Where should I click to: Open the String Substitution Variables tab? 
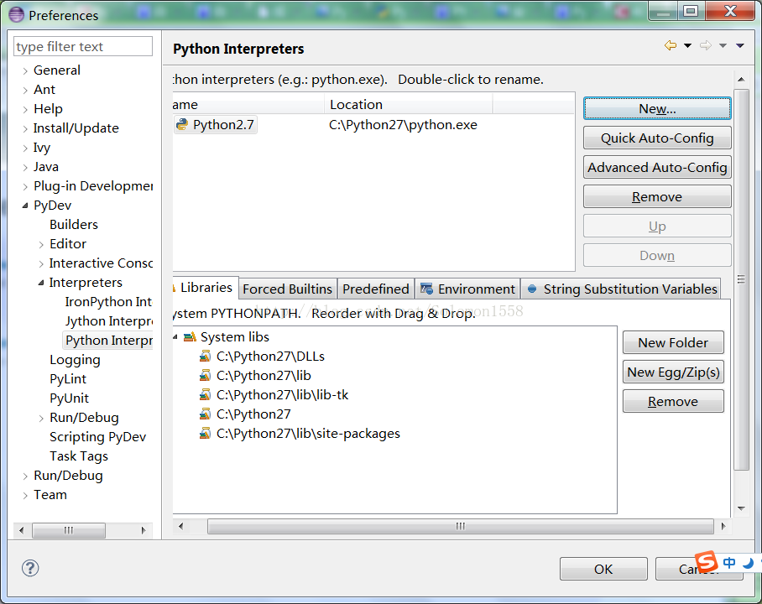point(621,289)
